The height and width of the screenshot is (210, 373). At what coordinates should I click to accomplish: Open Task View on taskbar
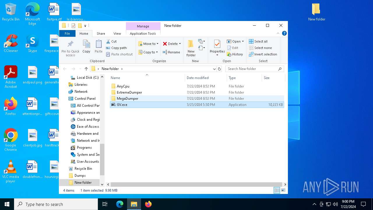[x=105, y=204]
